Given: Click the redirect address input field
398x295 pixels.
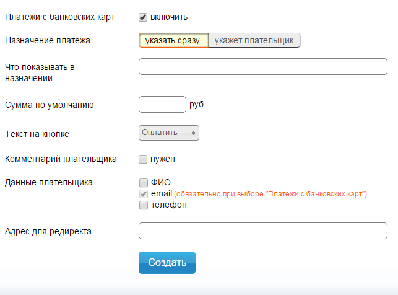Looking at the screenshot, I should click(x=263, y=231).
